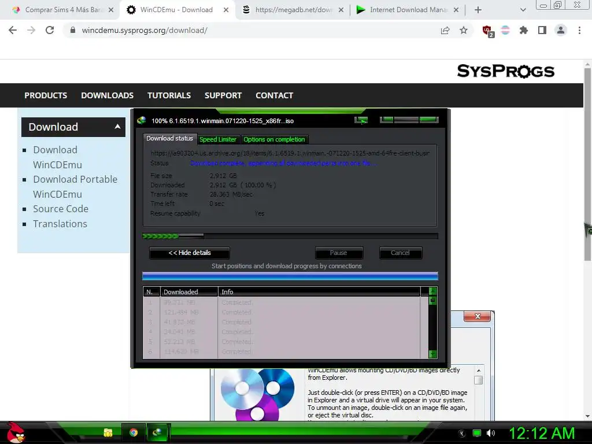Click the blue connections progress bar

point(290,276)
